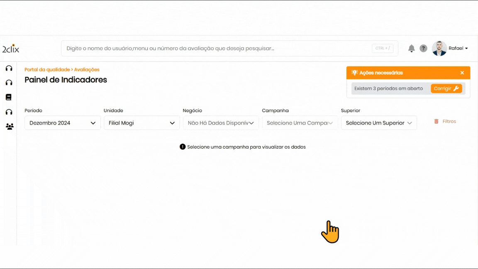Click the lightbulb icon in Ações necessárias
The height and width of the screenshot is (269, 478).
[354, 73]
